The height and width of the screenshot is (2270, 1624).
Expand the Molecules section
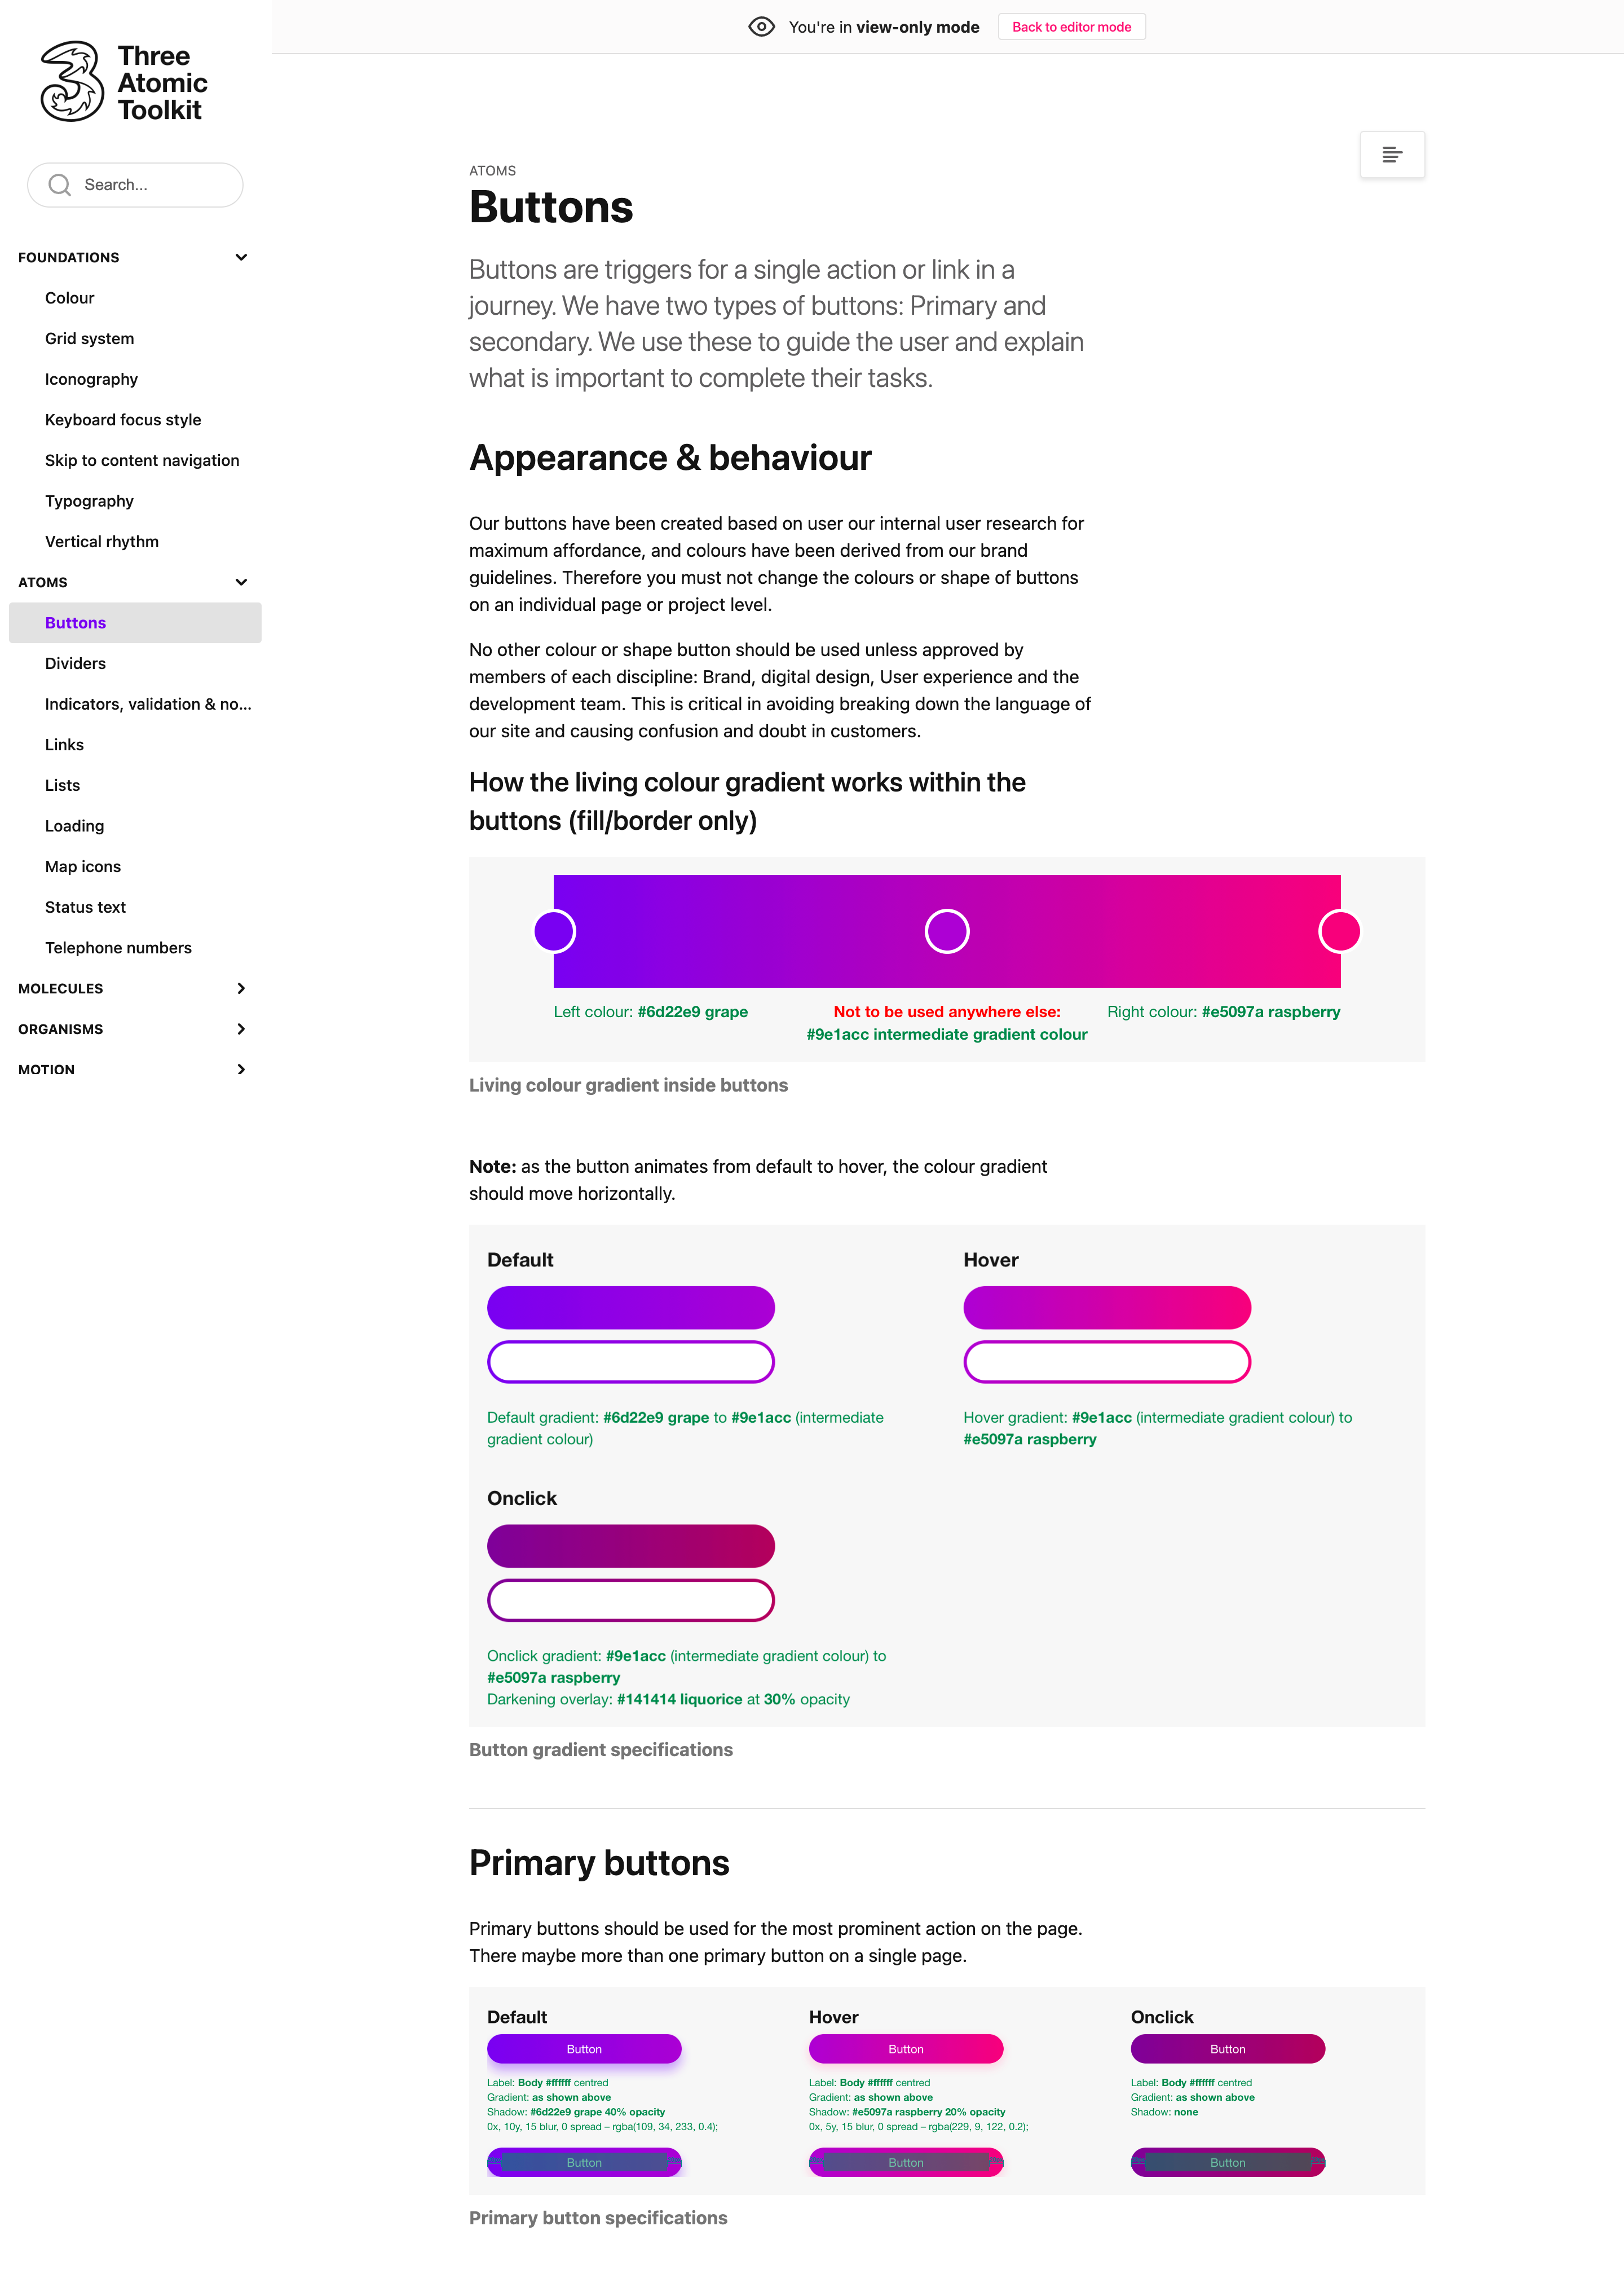pyautogui.click(x=241, y=988)
